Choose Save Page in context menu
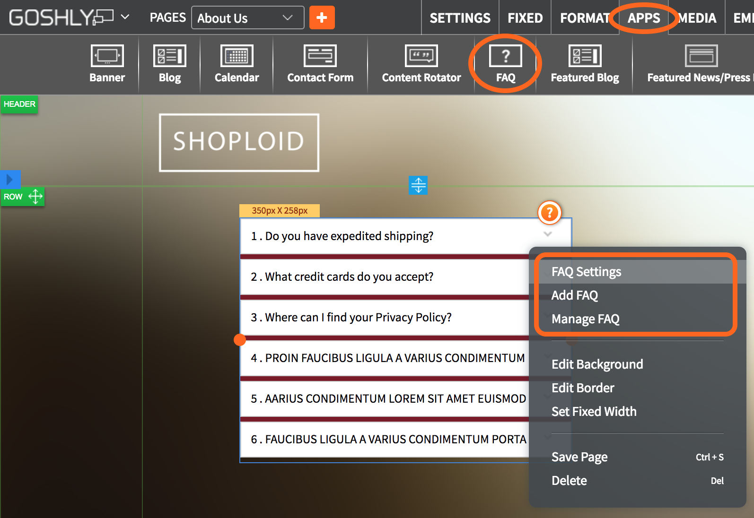The width and height of the screenshot is (754, 518). (x=637, y=457)
